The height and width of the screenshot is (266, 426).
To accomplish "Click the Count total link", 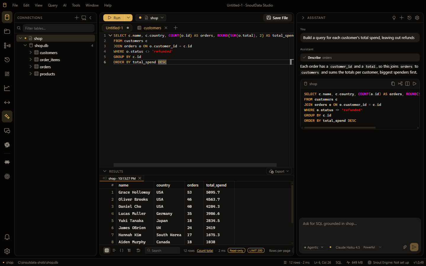I will pos(205,251).
